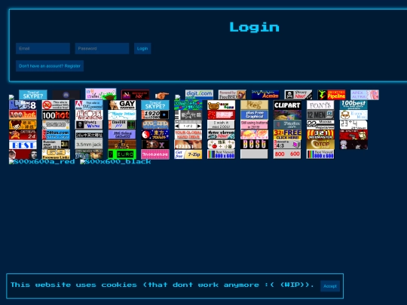Open the digit.com badge
This screenshot has height=305, width=407.
(x=199, y=95)
